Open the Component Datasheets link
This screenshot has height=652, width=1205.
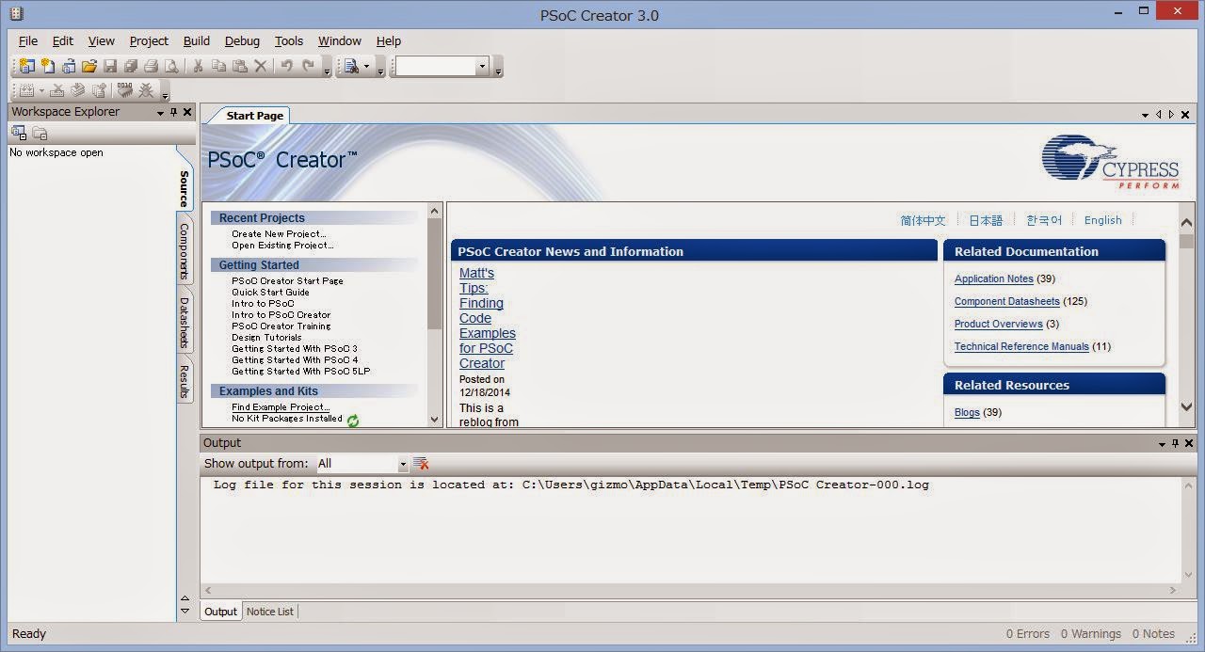click(1007, 302)
